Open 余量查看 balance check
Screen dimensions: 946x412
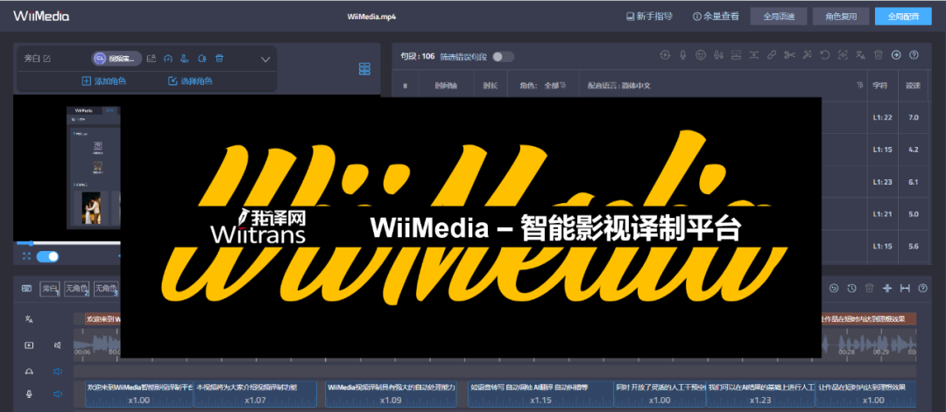pos(717,17)
